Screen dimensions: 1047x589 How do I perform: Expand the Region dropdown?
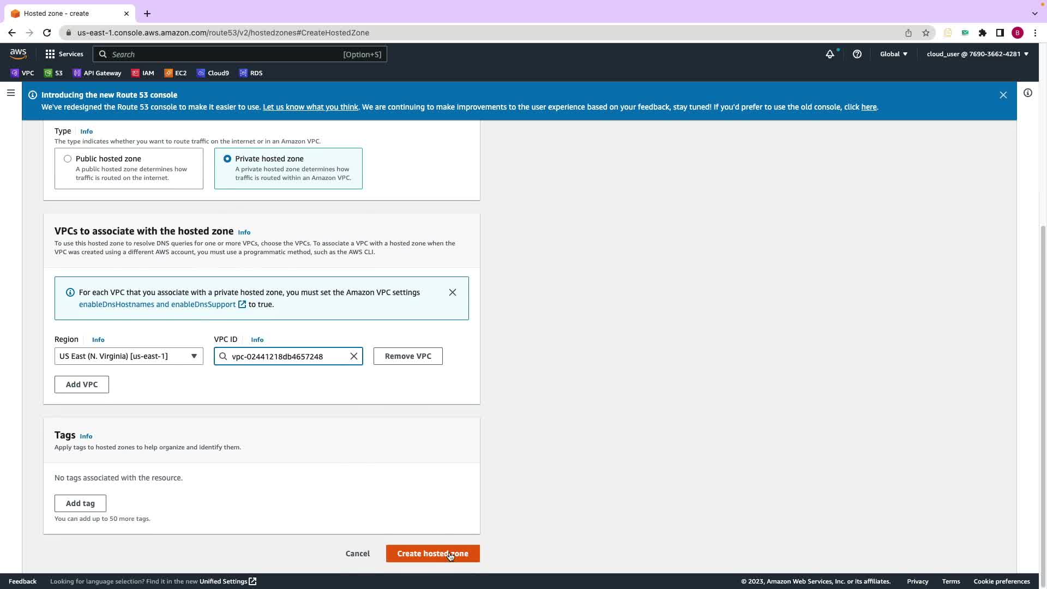point(129,356)
